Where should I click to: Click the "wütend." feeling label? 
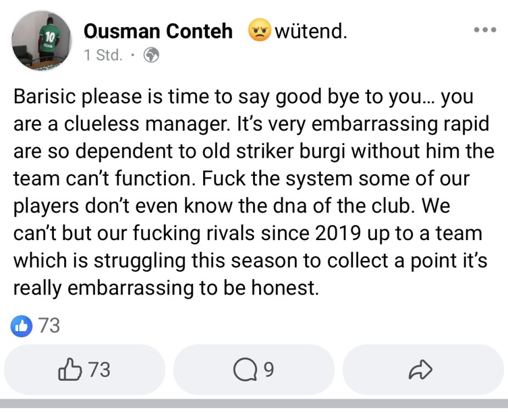pos(310,32)
